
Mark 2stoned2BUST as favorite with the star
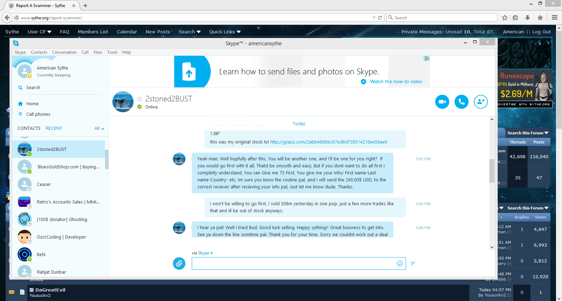(x=139, y=99)
